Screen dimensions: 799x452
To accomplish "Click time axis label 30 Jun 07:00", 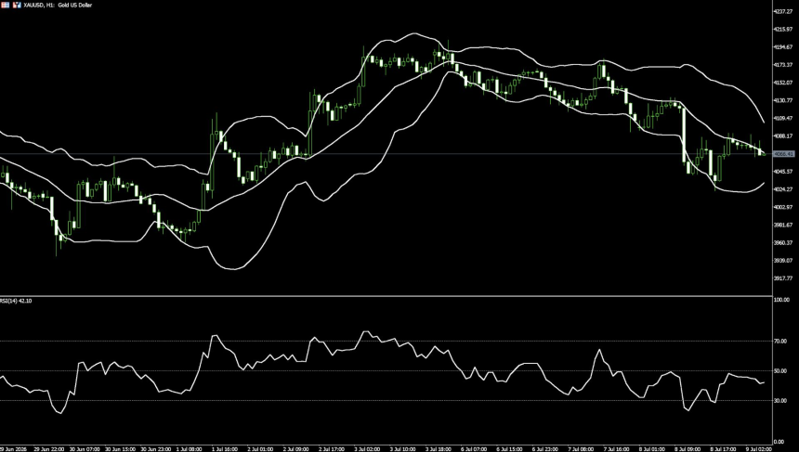I will 85,449.
